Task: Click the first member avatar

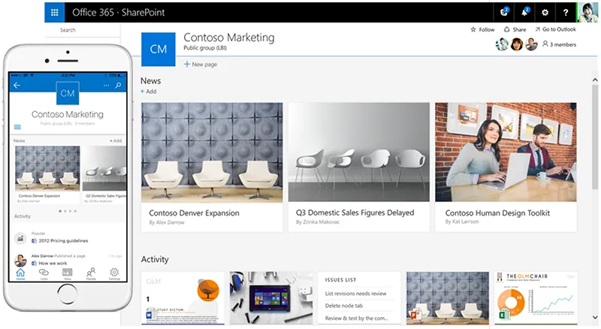Action: click(x=502, y=44)
